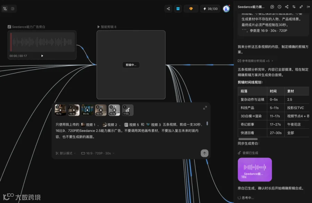Open the user avatar profile menu

tap(226, 9)
